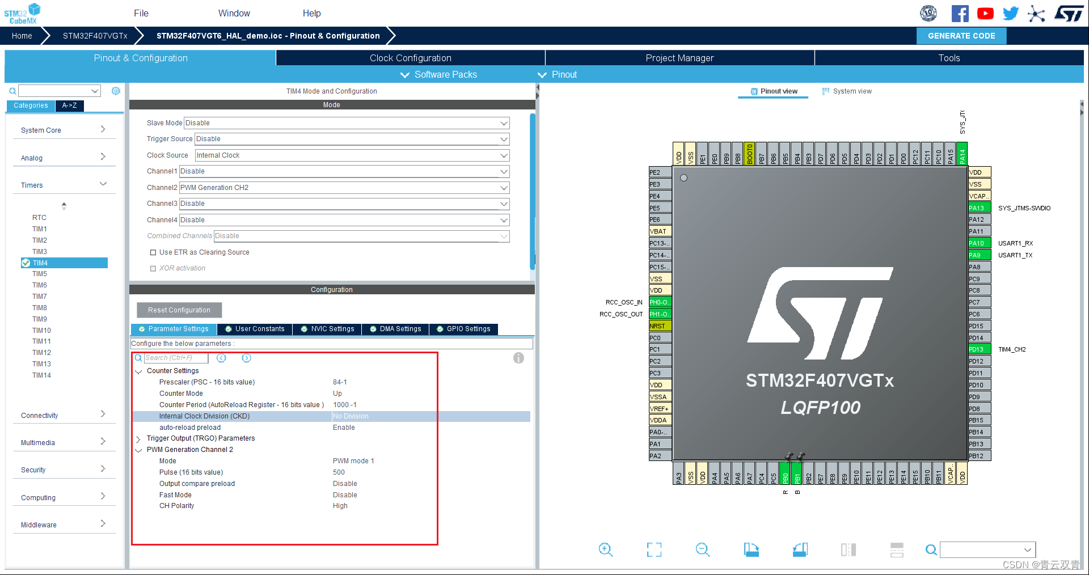Click the Reset Configuration button
This screenshot has width=1089, height=575.
coord(179,310)
